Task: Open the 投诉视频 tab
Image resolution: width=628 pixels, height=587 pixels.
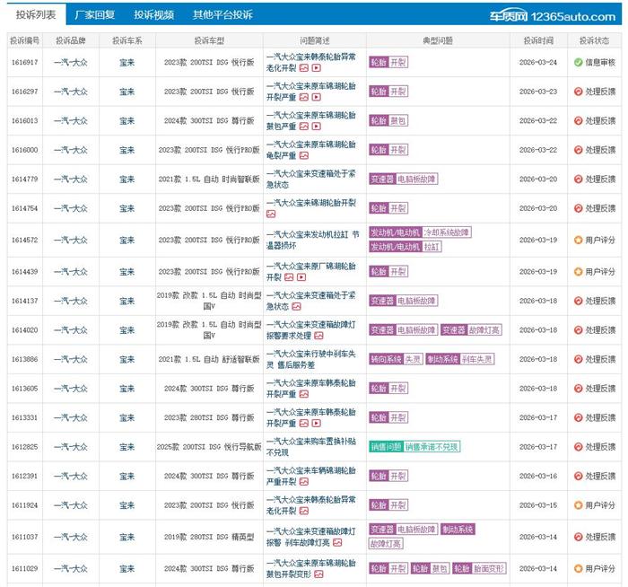Action: [x=153, y=15]
